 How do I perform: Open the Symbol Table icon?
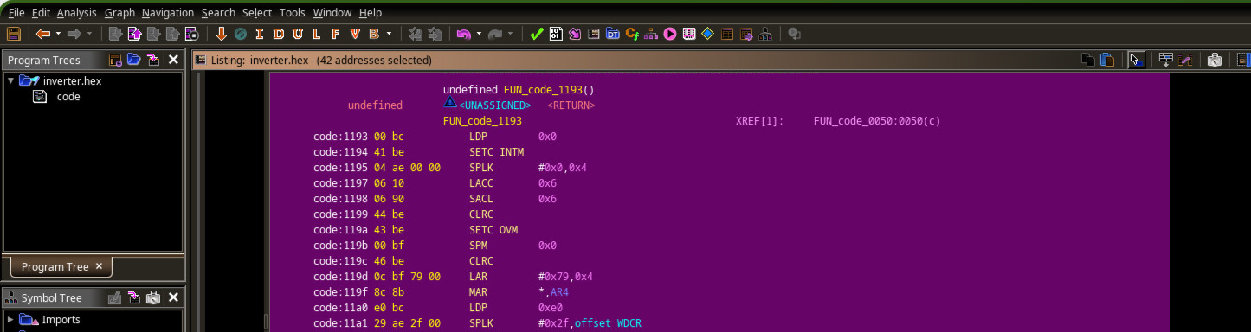click(x=726, y=34)
